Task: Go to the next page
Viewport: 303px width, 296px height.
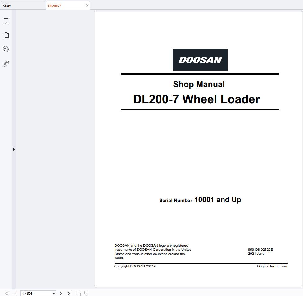Action: pos(61,293)
